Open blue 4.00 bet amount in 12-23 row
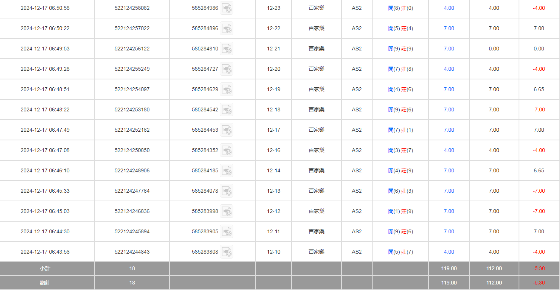This screenshot has height=292, width=560. pos(449,8)
